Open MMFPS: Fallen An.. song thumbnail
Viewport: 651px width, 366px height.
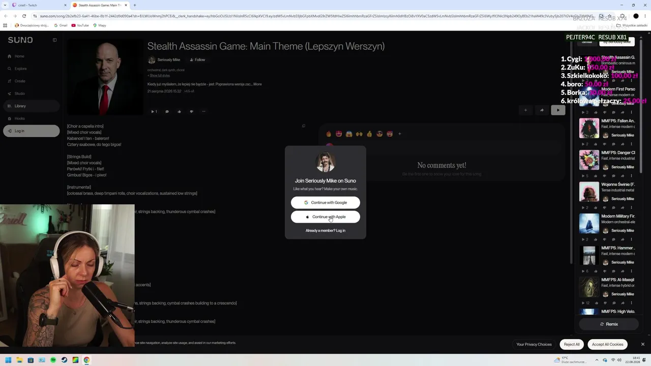coord(589,128)
